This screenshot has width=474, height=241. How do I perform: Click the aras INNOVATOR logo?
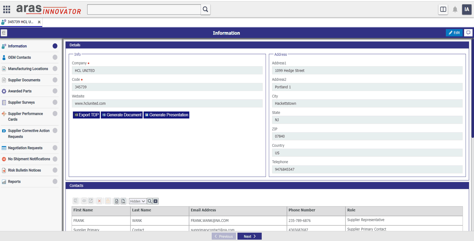[x=48, y=9]
